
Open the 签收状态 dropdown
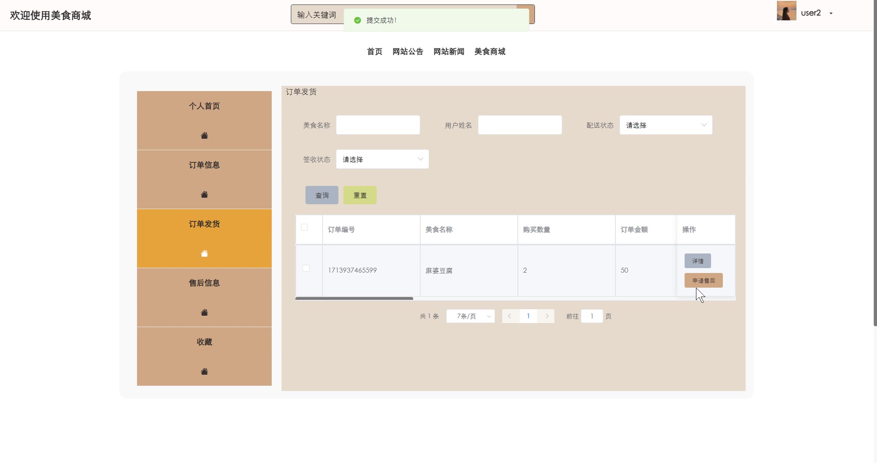point(382,159)
